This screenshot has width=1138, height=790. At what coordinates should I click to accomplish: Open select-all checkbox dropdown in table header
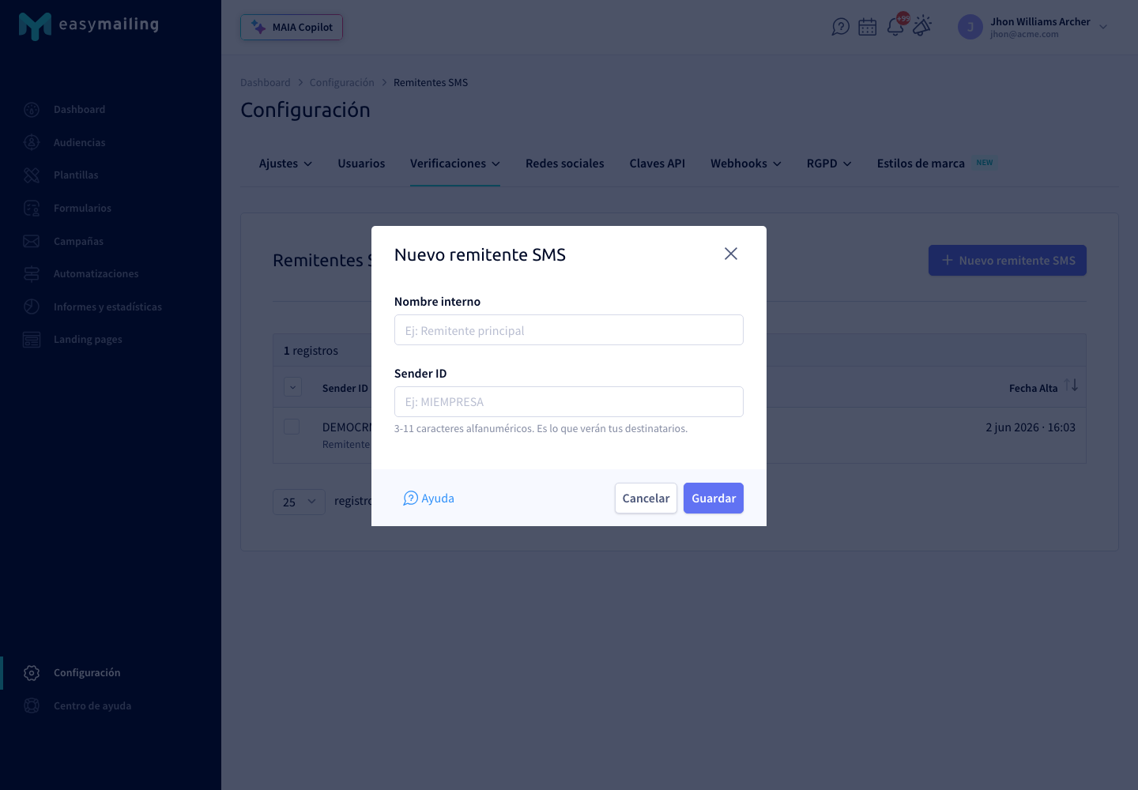coord(292,388)
